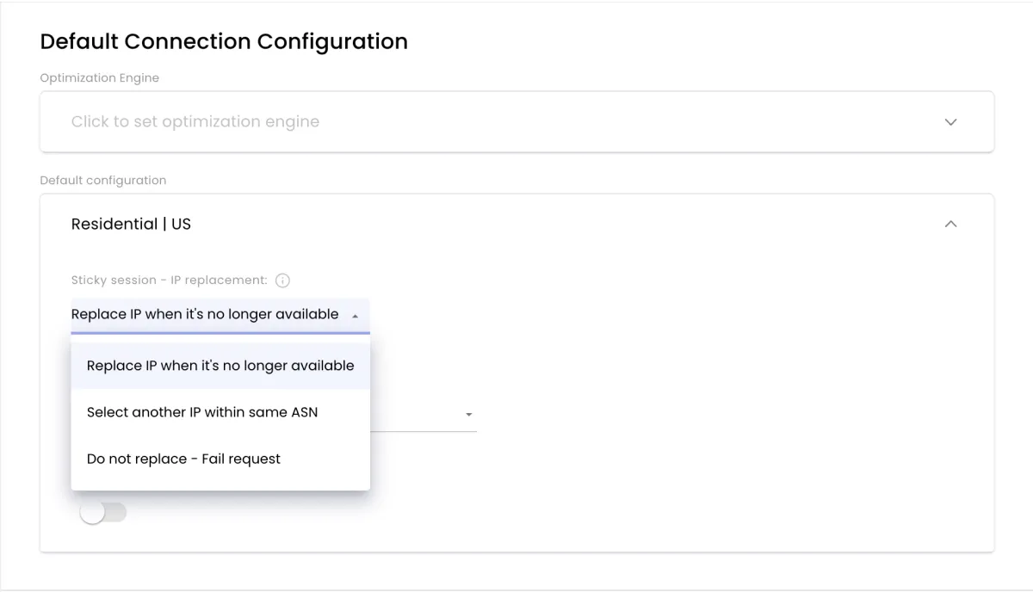
Task: Click the small arrow of IP replacement select
Action: [355, 316]
